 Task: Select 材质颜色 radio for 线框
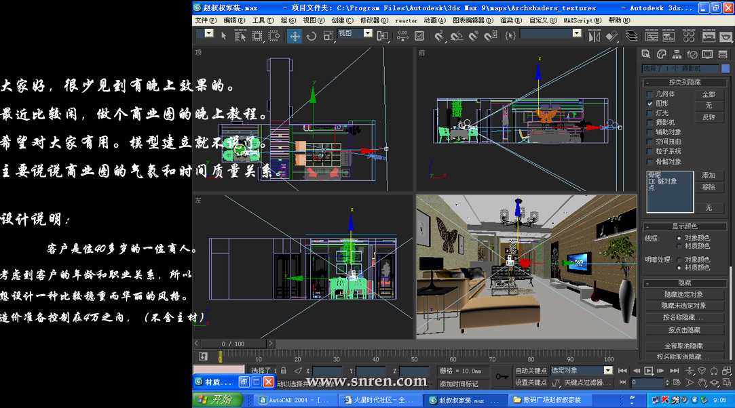[x=679, y=246]
